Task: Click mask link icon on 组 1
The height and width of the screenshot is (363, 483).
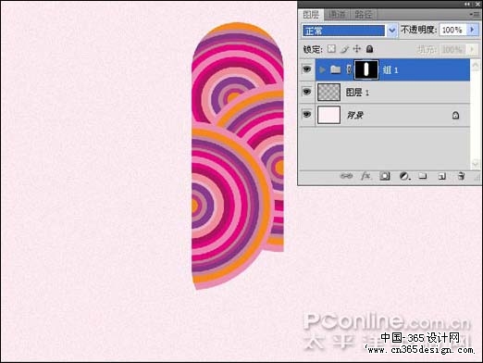Action: 349,69
